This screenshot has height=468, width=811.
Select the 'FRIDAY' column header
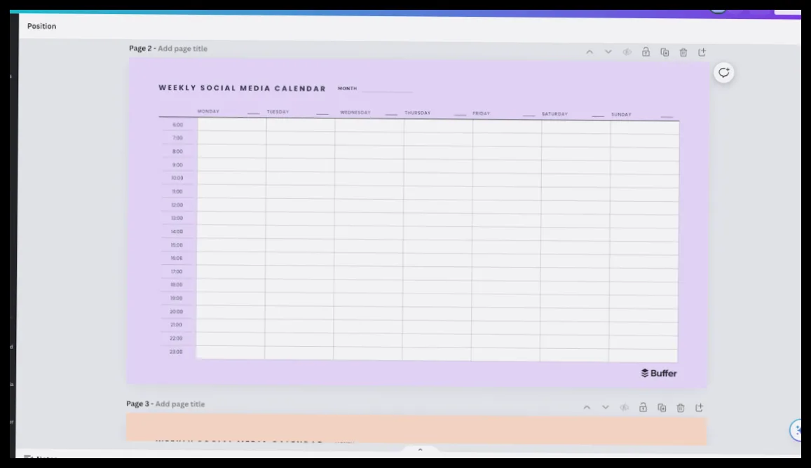click(x=481, y=113)
